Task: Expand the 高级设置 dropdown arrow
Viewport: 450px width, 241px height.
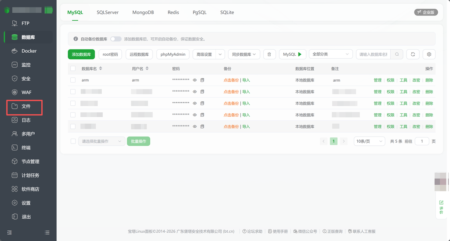Action: [x=220, y=54]
